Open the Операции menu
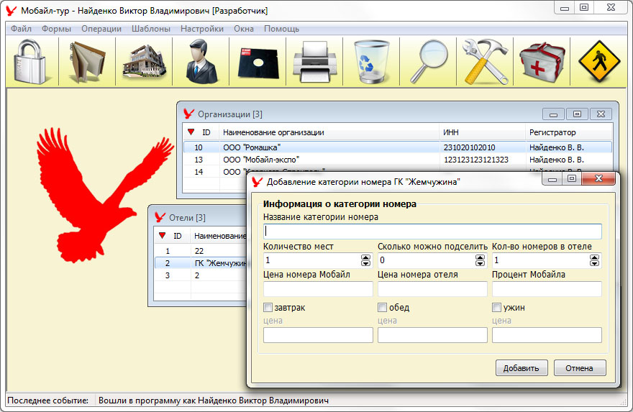The image size is (633, 412). tap(101, 29)
